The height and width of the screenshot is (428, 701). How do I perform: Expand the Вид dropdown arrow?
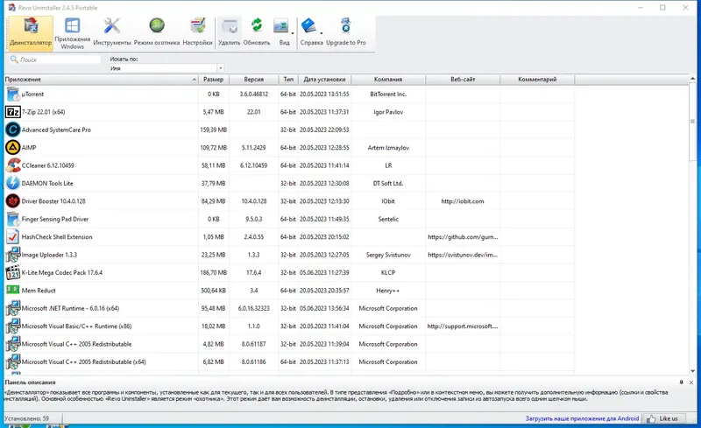(294, 33)
